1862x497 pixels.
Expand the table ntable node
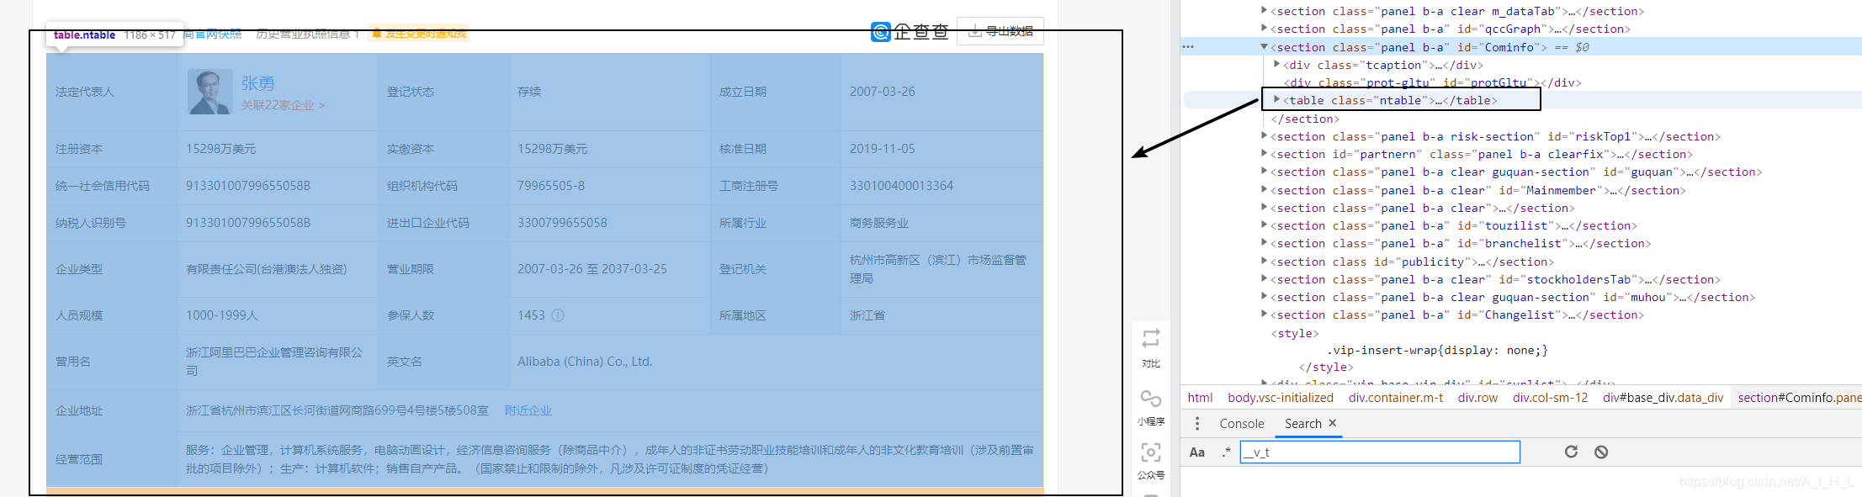point(1276,99)
